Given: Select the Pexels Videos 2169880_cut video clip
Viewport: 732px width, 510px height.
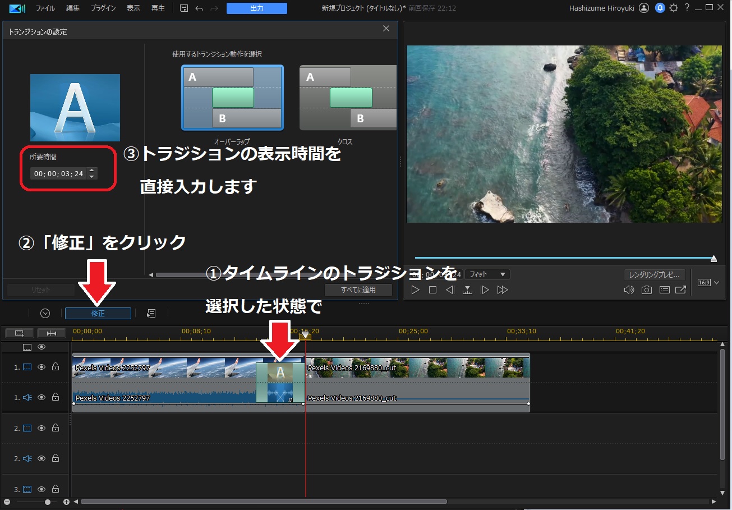Looking at the screenshot, I should pyautogui.click(x=417, y=368).
